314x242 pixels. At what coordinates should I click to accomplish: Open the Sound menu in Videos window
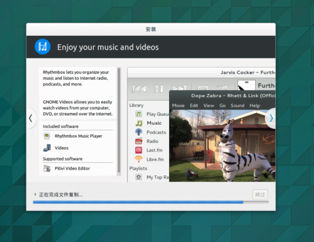(237, 106)
